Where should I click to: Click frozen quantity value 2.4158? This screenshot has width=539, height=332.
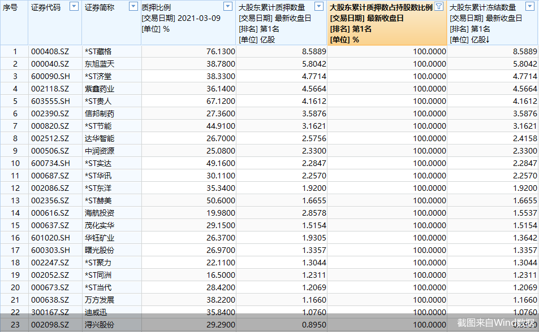pos(525,138)
